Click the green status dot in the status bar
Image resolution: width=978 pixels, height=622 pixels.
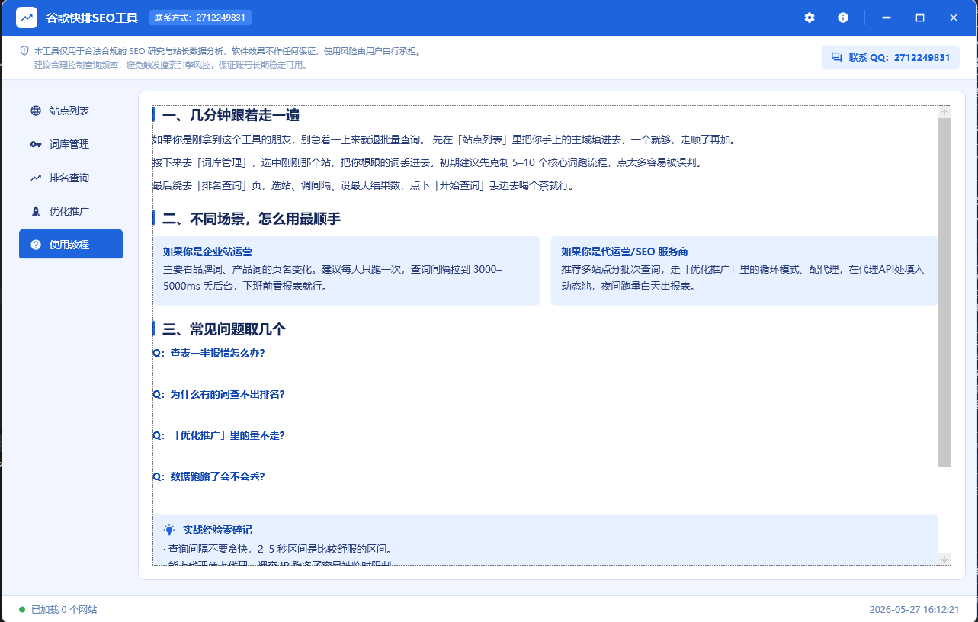click(22, 610)
